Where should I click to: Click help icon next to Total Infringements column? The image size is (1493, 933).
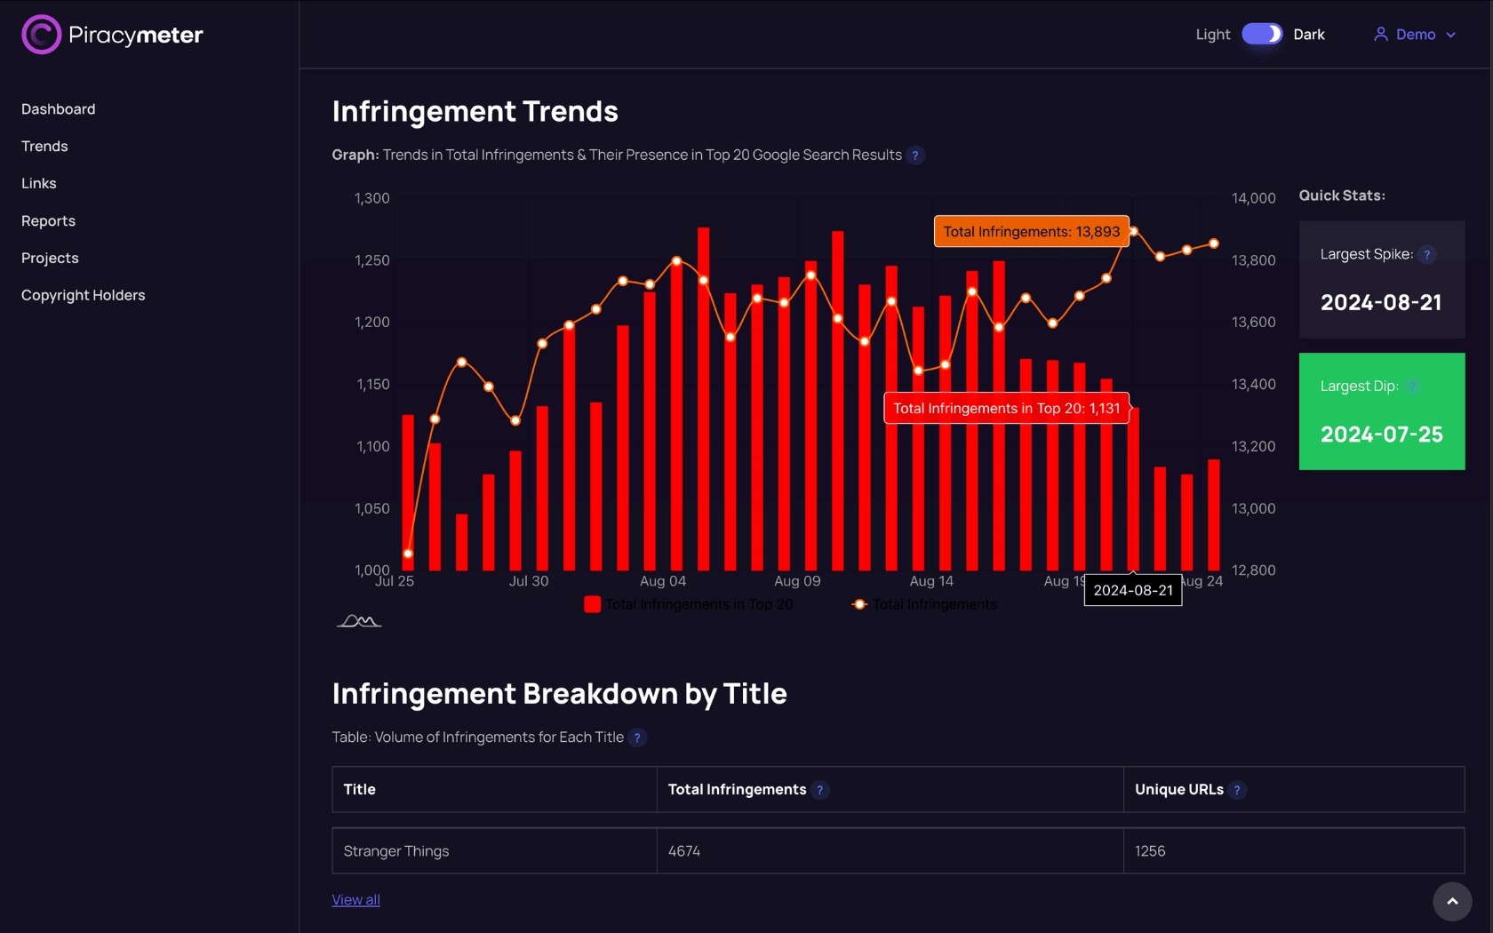pos(820,790)
